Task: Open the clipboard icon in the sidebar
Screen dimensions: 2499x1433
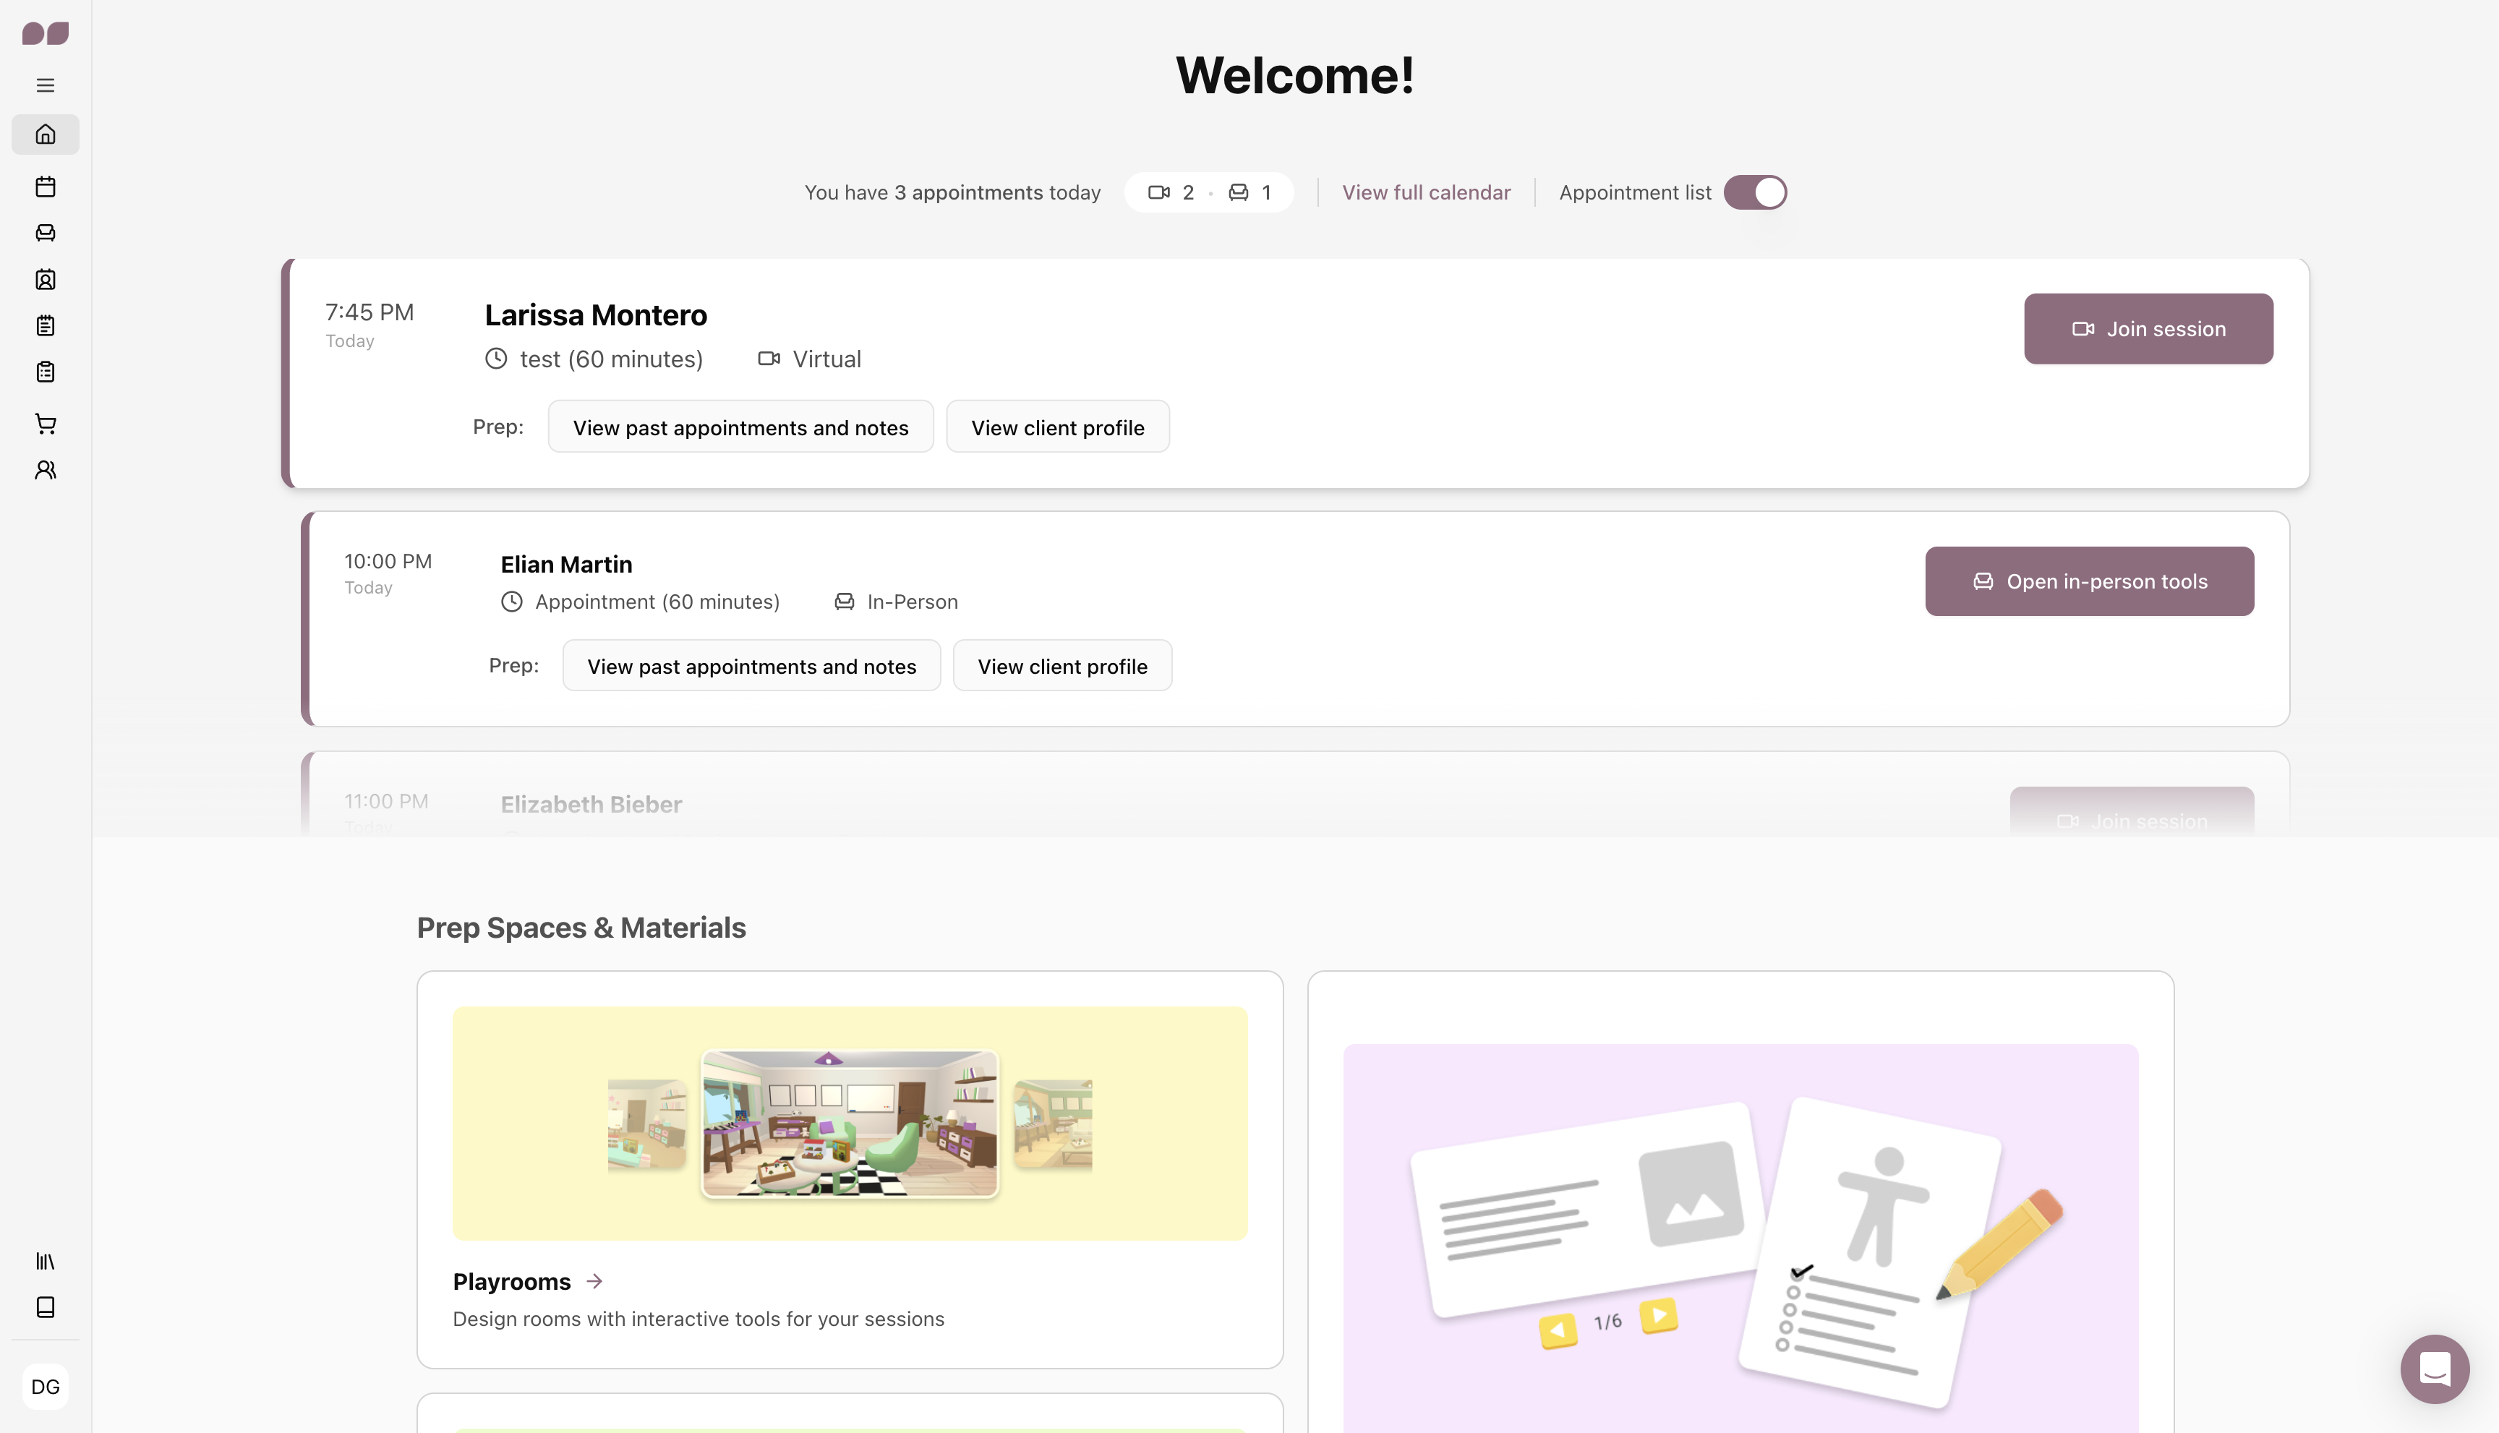Action: [46, 372]
